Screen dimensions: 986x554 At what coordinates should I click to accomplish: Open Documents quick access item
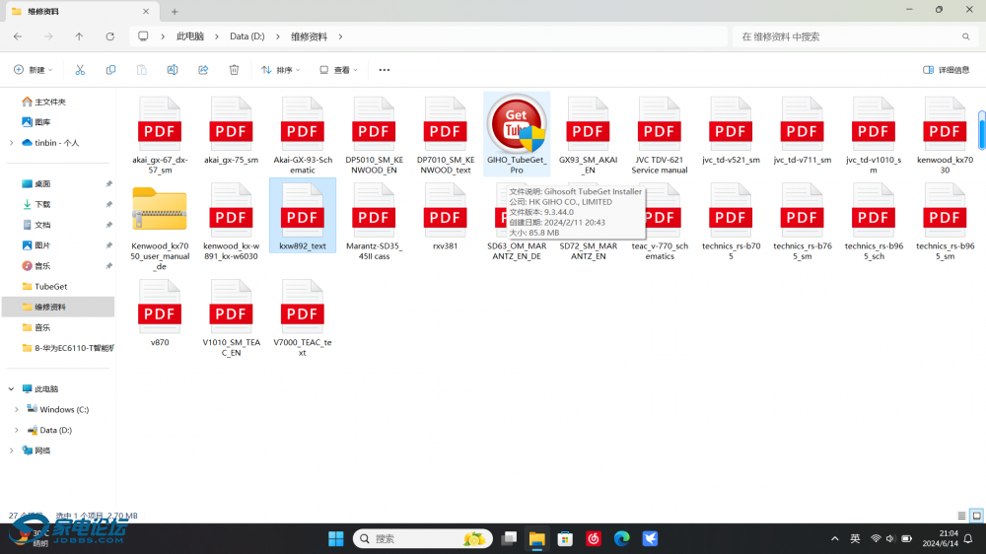[x=36, y=225]
